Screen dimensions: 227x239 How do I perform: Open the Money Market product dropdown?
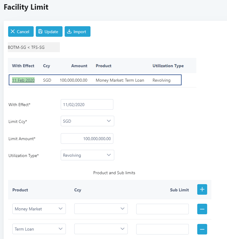(39, 209)
